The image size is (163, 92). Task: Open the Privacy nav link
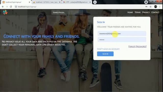(146, 12)
